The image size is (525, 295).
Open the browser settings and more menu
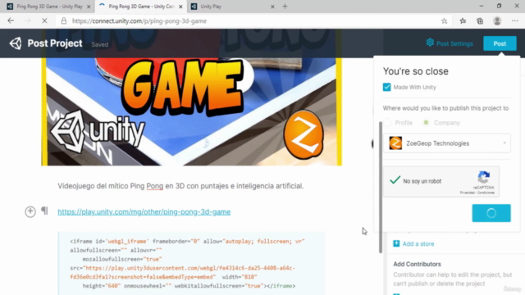click(x=514, y=20)
